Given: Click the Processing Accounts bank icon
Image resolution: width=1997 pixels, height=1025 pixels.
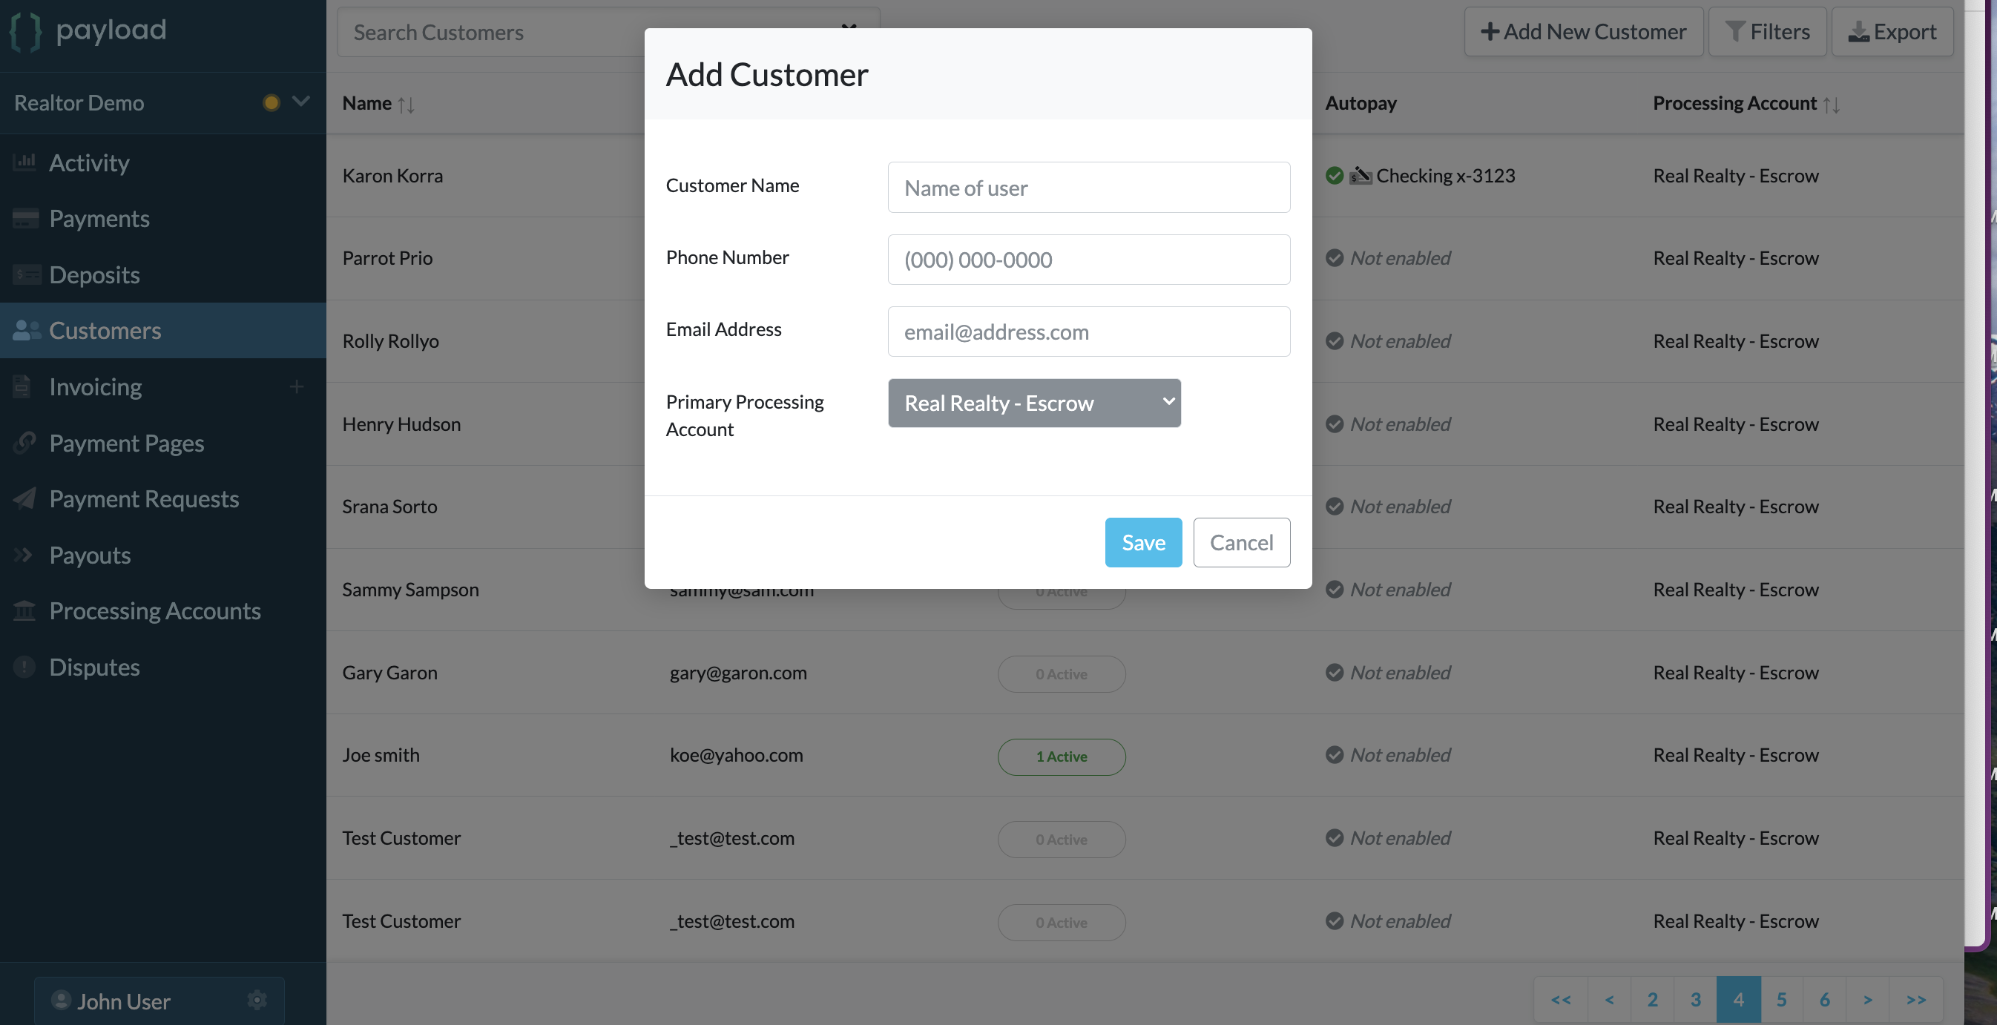Looking at the screenshot, I should tap(24, 611).
